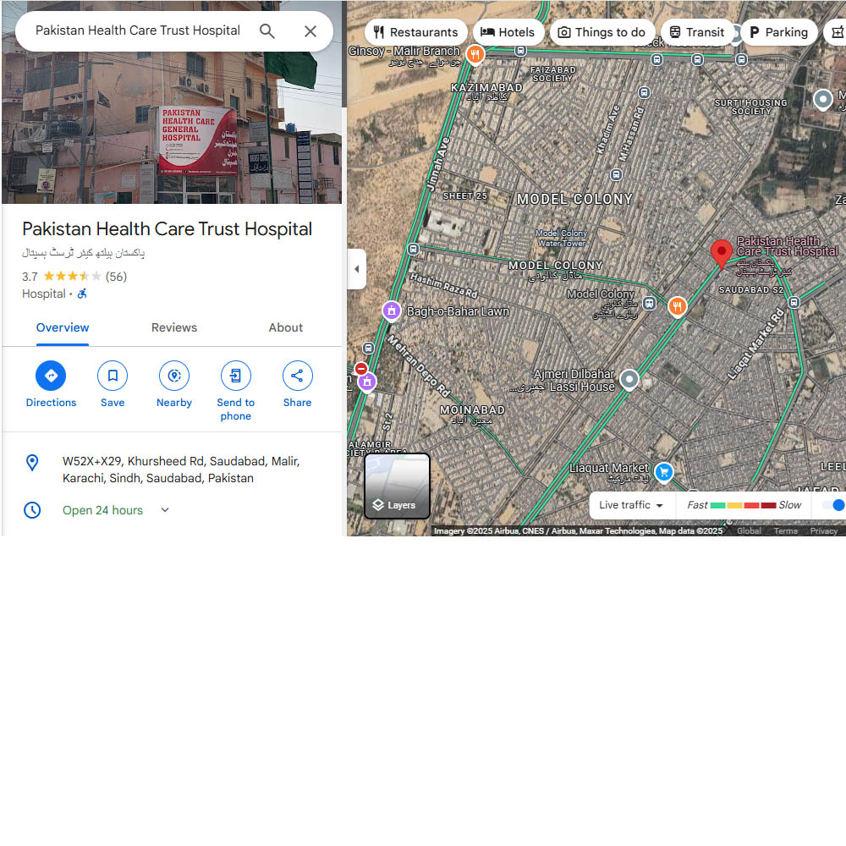The height and width of the screenshot is (846, 846).
Task: Open the Terms link in map footer
Action: [786, 531]
